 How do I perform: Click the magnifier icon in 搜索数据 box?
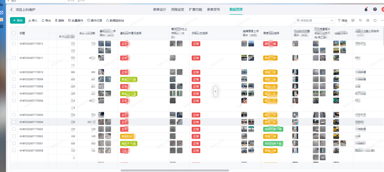pyautogui.click(x=298, y=21)
